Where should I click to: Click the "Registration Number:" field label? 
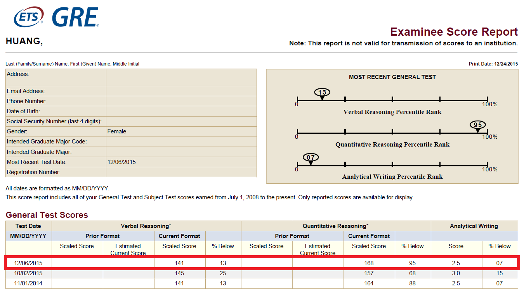click(x=34, y=172)
